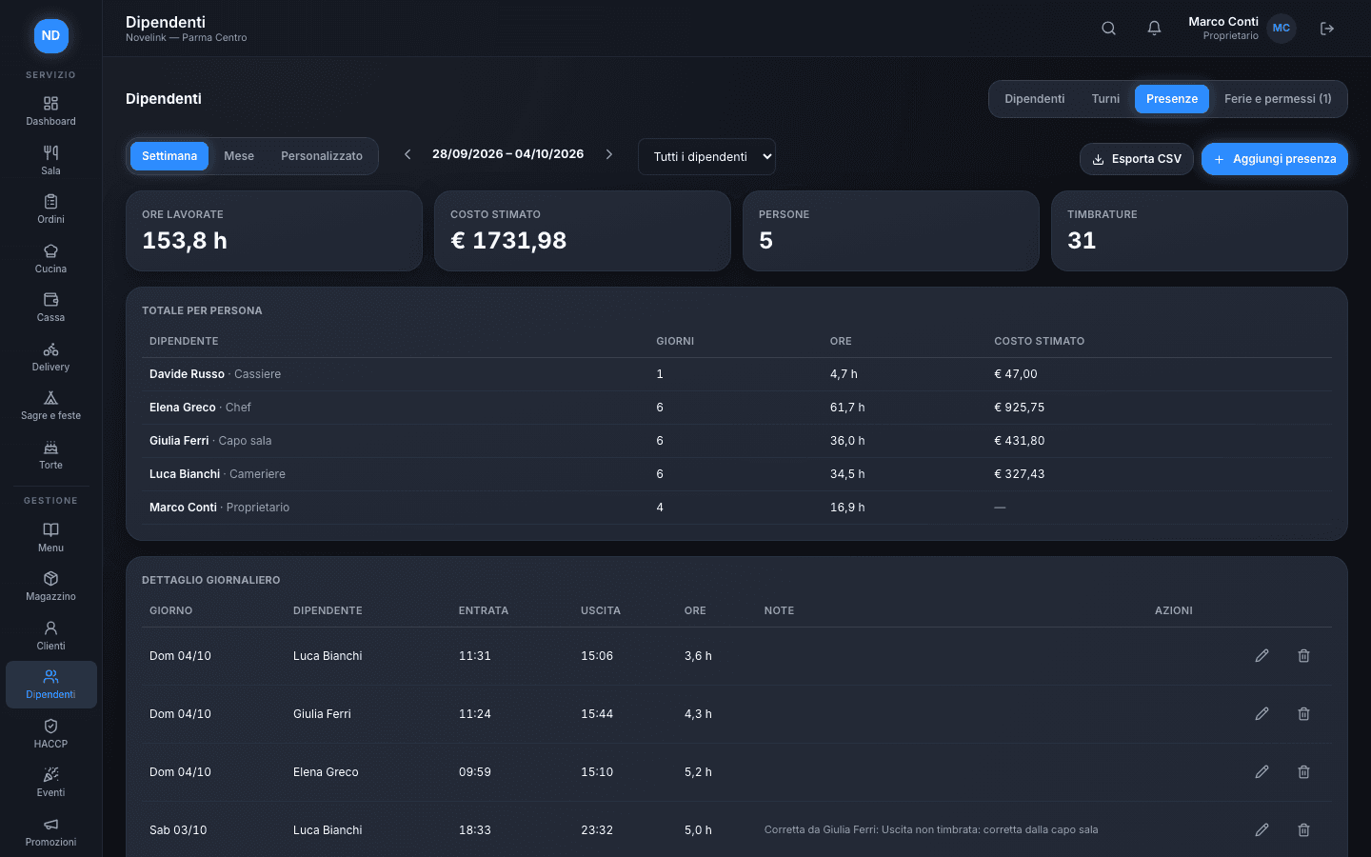Click the search magnifier icon
Image resolution: width=1371 pixels, height=857 pixels.
coord(1108,29)
